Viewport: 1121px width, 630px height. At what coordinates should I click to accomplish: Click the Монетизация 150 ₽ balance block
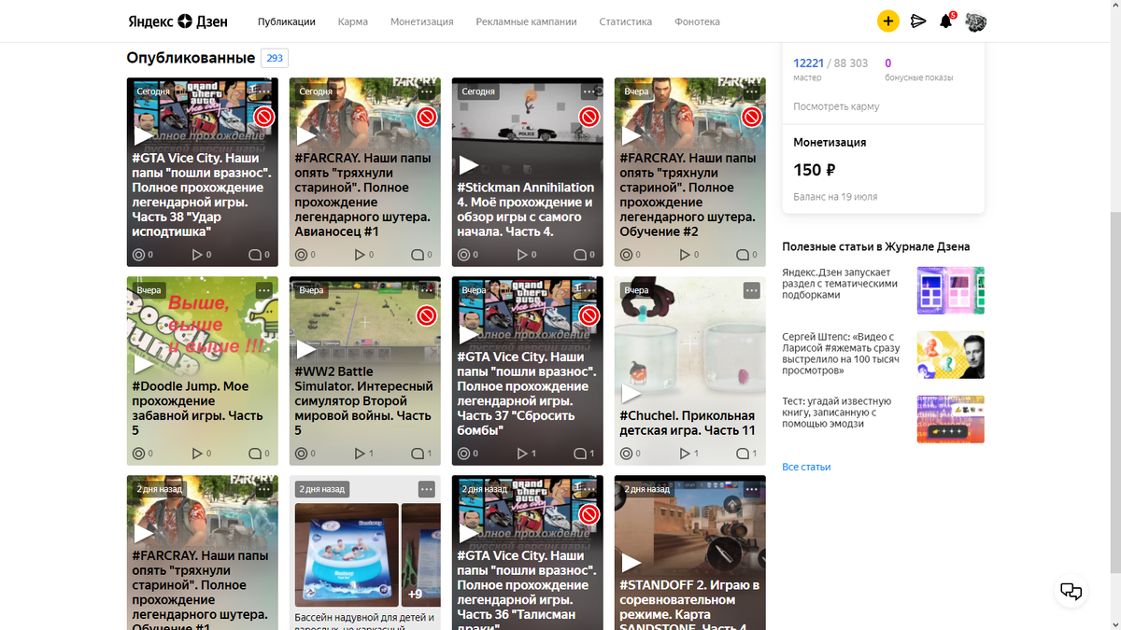[883, 169]
